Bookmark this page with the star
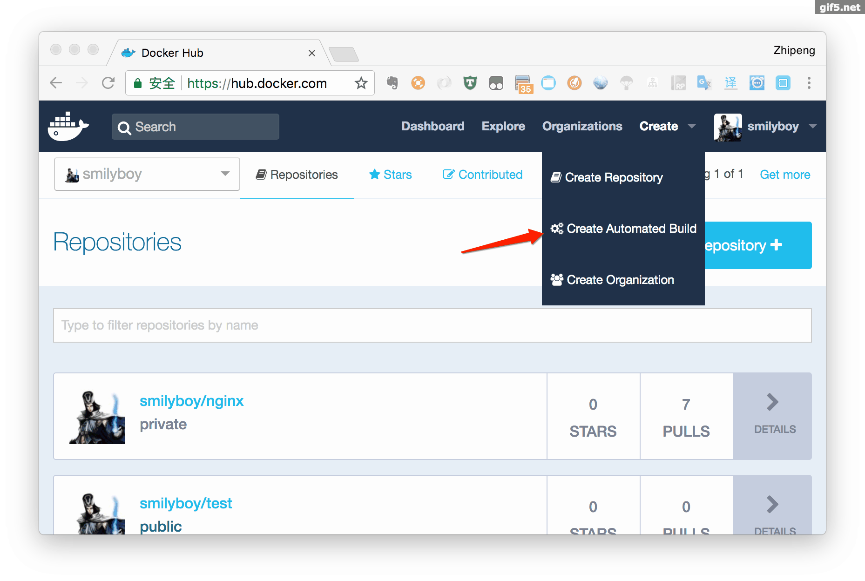Viewport: 865px width, 581px height. coord(361,83)
